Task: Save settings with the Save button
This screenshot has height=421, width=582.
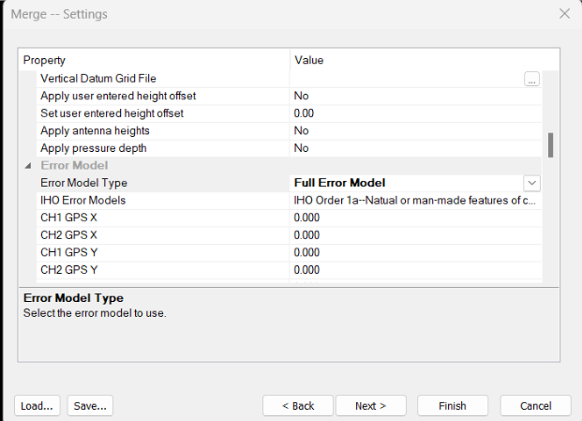Action: pos(91,406)
